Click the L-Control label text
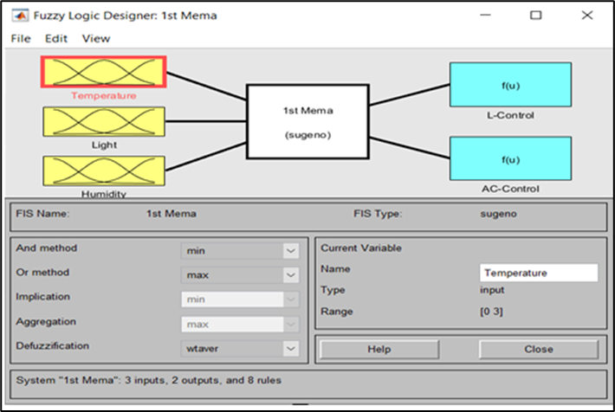The image size is (615, 412). pyautogui.click(x=510, y=115)
